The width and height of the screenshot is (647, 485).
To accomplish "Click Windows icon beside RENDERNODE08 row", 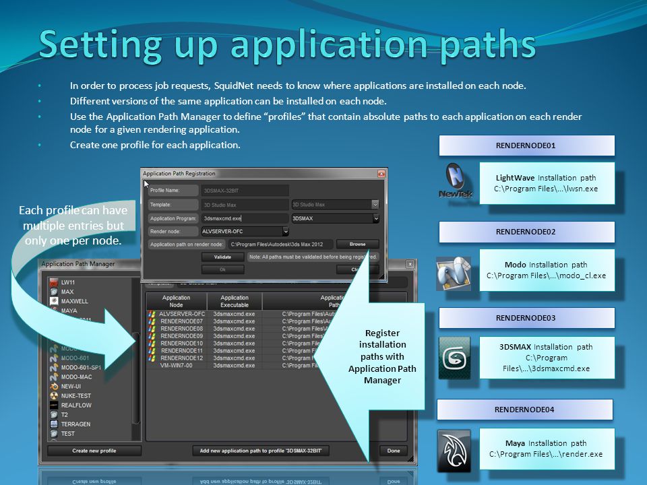I will pos(152,329).
